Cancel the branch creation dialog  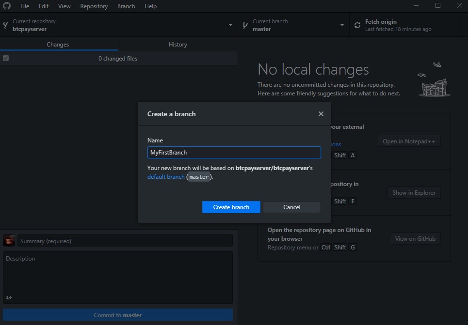tap(291, 207)
